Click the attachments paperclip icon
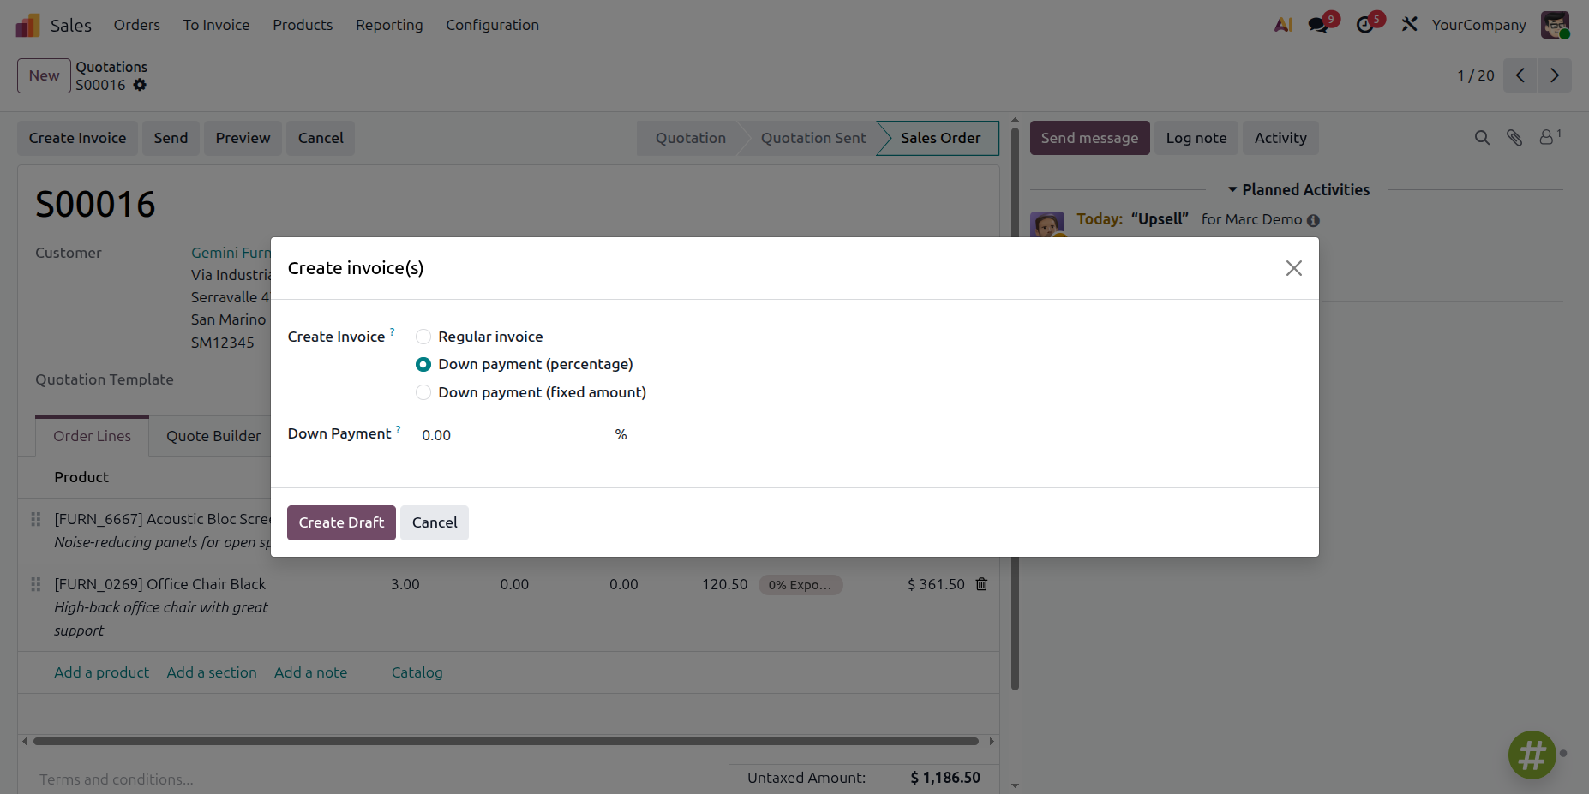This screenshot has width=1589, height=794. pyautogui.click(x=1514, y=138)
